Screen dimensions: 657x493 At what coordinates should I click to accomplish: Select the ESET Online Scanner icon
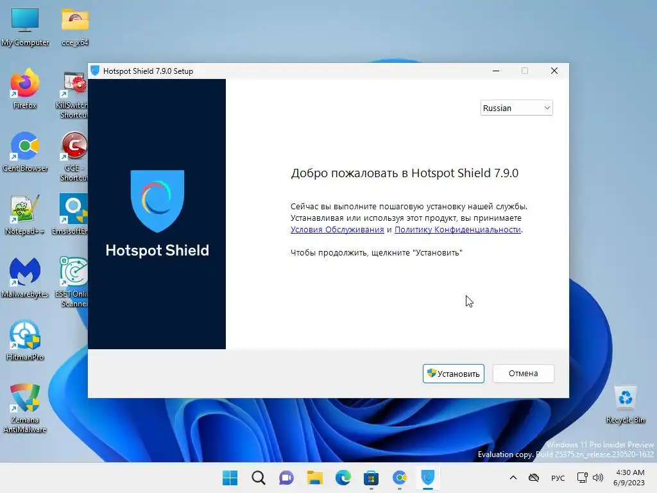point(72,282)
